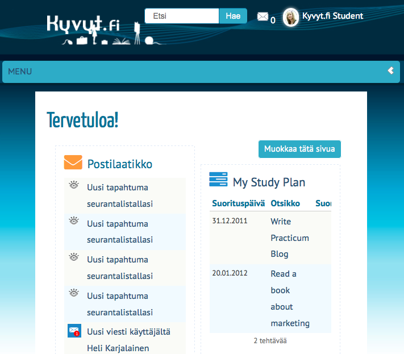Open the header envelope messages icon
Viewport: 404px width, 354px height.
pos(263,16)
